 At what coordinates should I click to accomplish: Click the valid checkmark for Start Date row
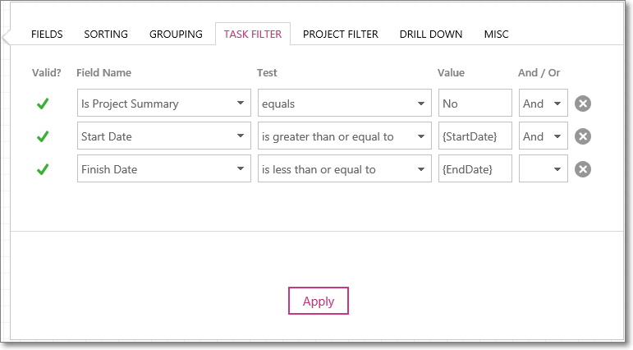43,136
